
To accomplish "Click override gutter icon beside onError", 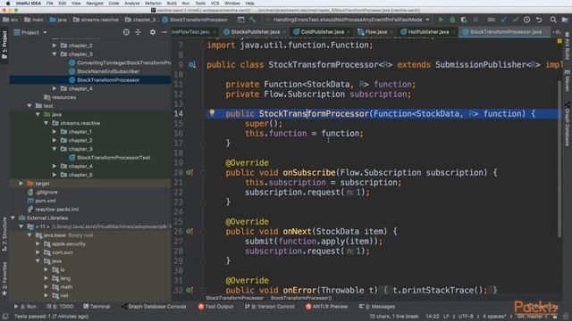I will click(189, 290).
